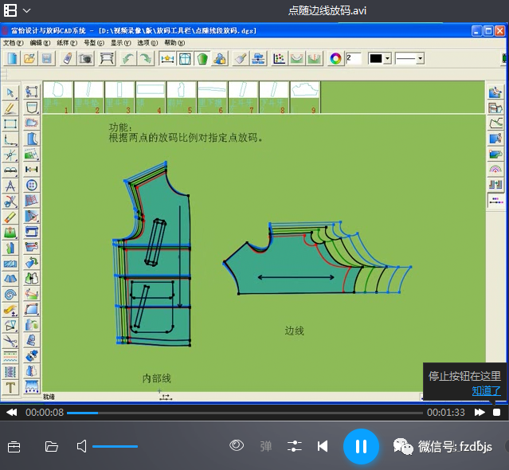Click the open folder icon in player bar
Screen dimensions: 509x470
(x=51, y=447)
